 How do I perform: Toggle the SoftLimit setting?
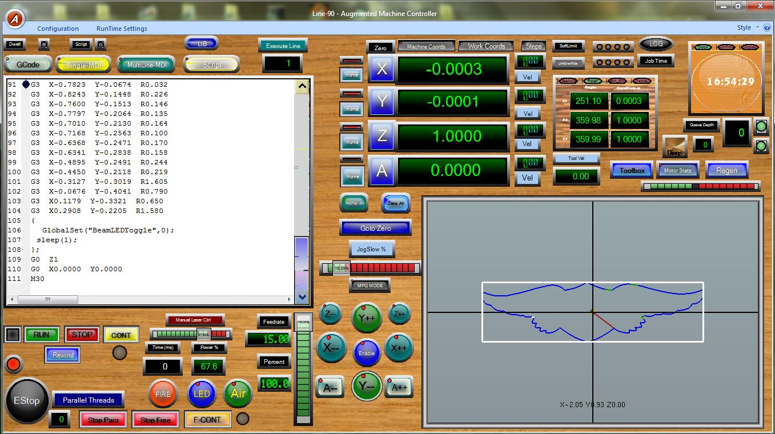point(568,46)
